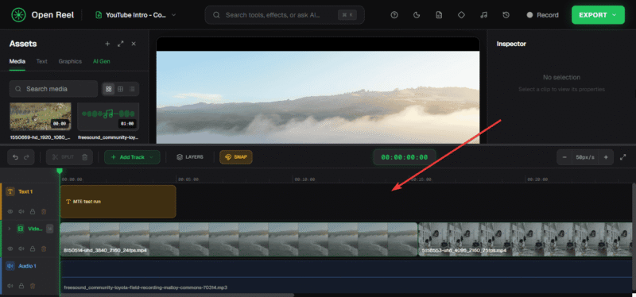Toggle visibility of the Text 1 track

(10, 211)
